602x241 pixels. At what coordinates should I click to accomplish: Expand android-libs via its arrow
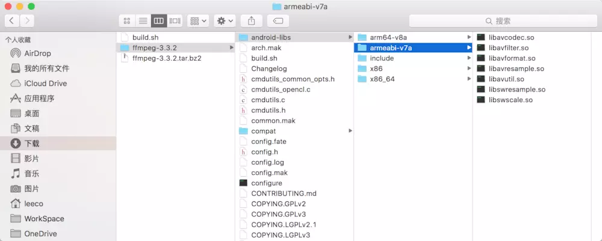[350, 37]
